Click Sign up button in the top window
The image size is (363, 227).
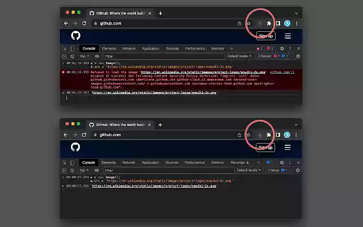point(266,36)
